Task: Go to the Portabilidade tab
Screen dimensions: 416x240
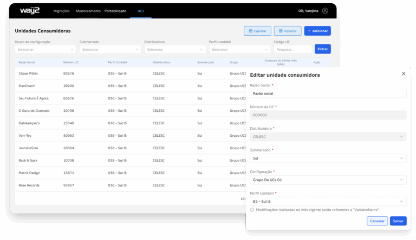Action: [116, 11]
